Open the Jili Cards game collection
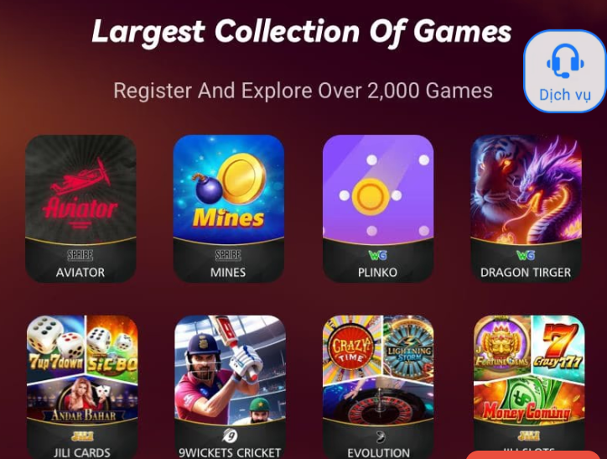Image resolution: width=607 pixels, height=459 pixels. (82, 387)
